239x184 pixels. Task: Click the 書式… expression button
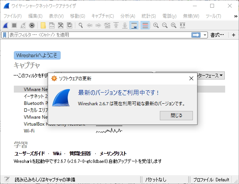coord(217,35)
